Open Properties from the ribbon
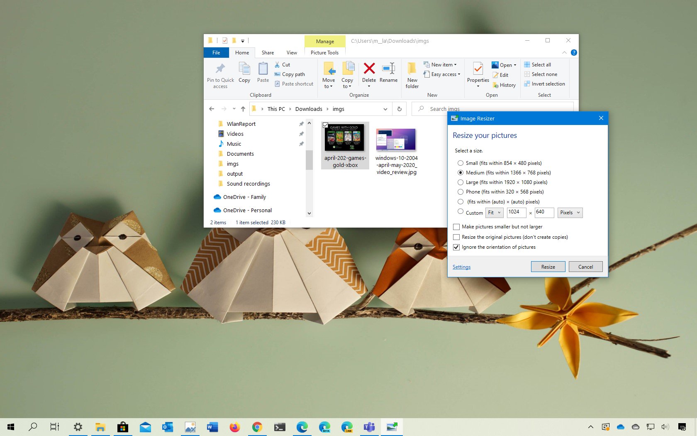Viewport: 697px width, 436px height. coord(477,75)
